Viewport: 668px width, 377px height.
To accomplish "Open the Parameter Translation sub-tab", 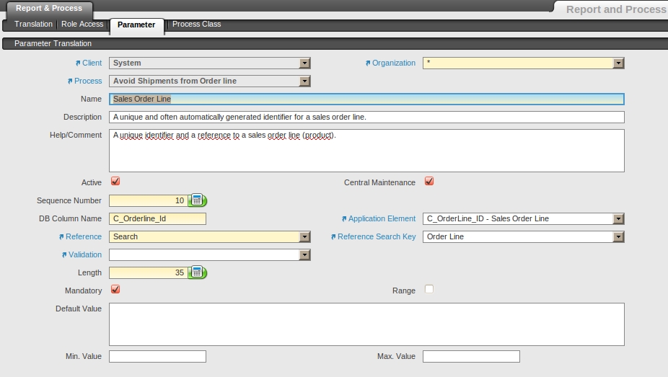I will (53, 43).
